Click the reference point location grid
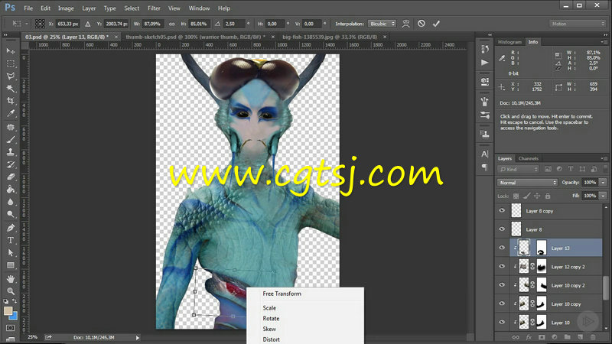Viewport: 612px width, 344px height. [x=40, y=24]
